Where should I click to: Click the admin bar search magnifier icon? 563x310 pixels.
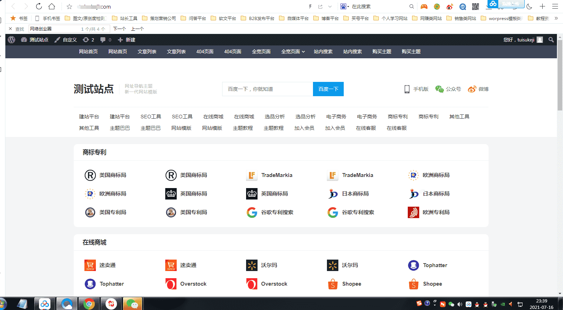(x=551, y=40)
